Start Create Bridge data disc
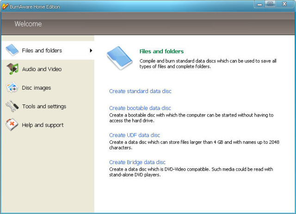The width and height of the screenshot is (296, 214). [137, 162]
